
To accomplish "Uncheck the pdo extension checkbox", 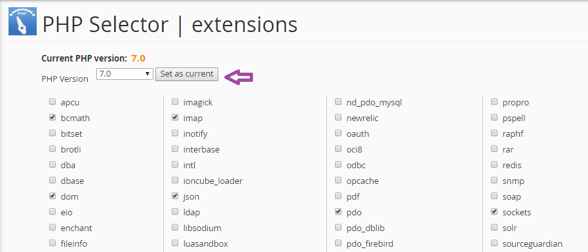I will click(x=338, y=211).
